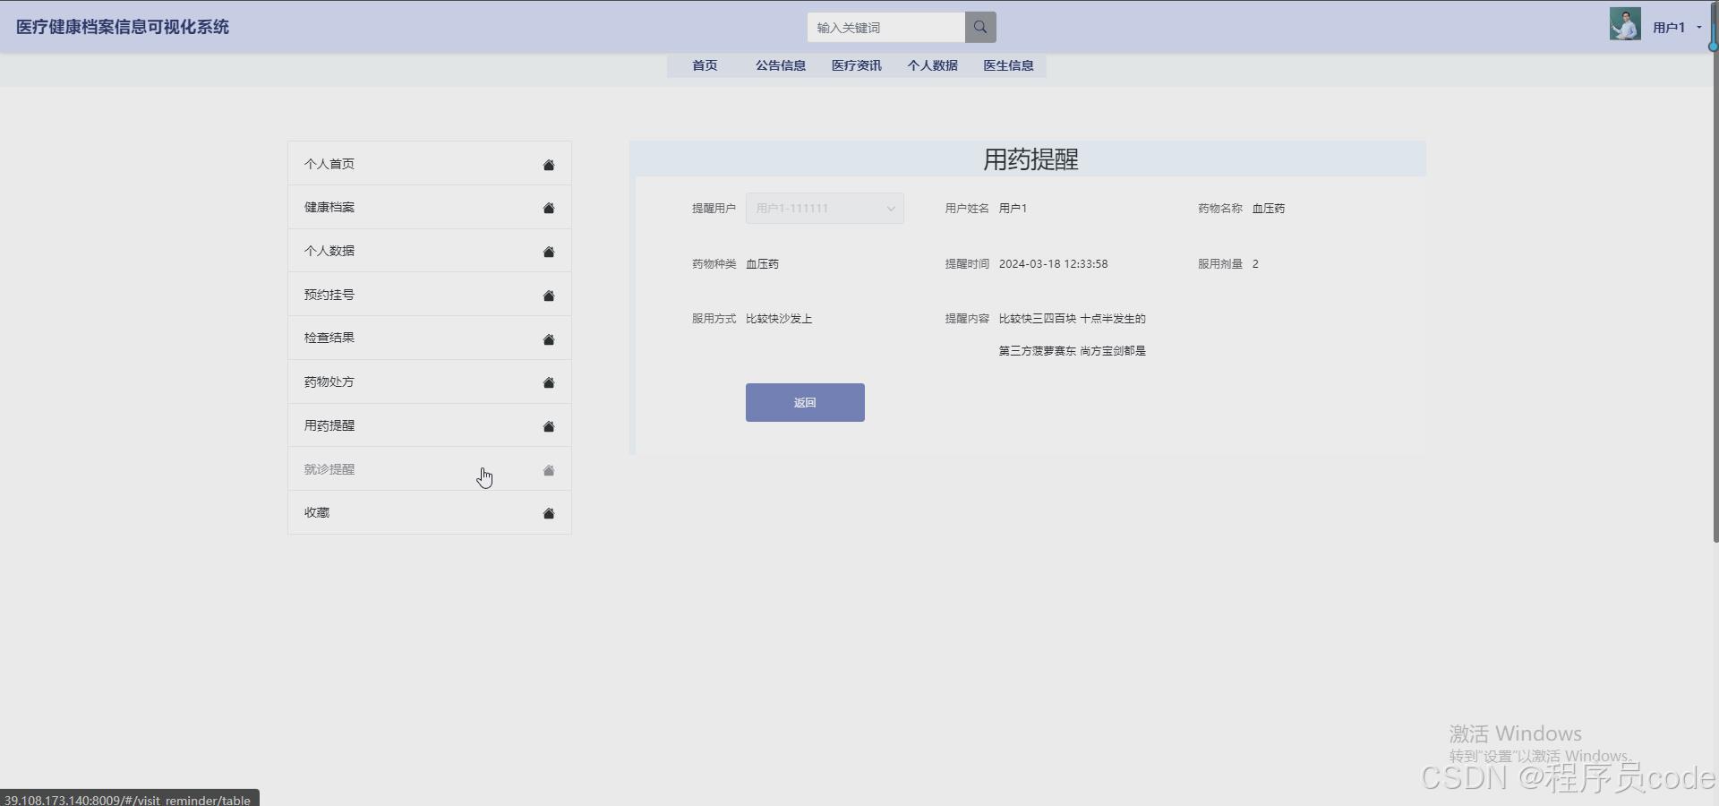Viewport: 1719px width, 806px height.
Task: Click the house icon beside 个人首页
Action: (x=547, y=165)
